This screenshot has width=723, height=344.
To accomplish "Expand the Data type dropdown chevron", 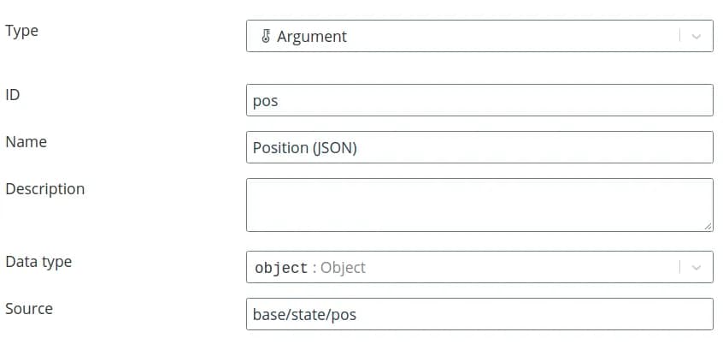I will (696, 267).
